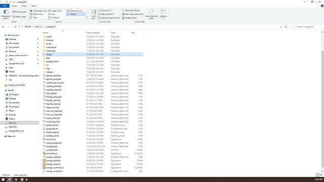Click the xampp_stop.exe icon

coord(44,164)
